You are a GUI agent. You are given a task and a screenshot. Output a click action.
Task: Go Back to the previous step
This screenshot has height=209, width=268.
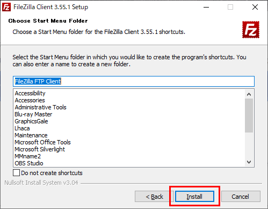154,197
